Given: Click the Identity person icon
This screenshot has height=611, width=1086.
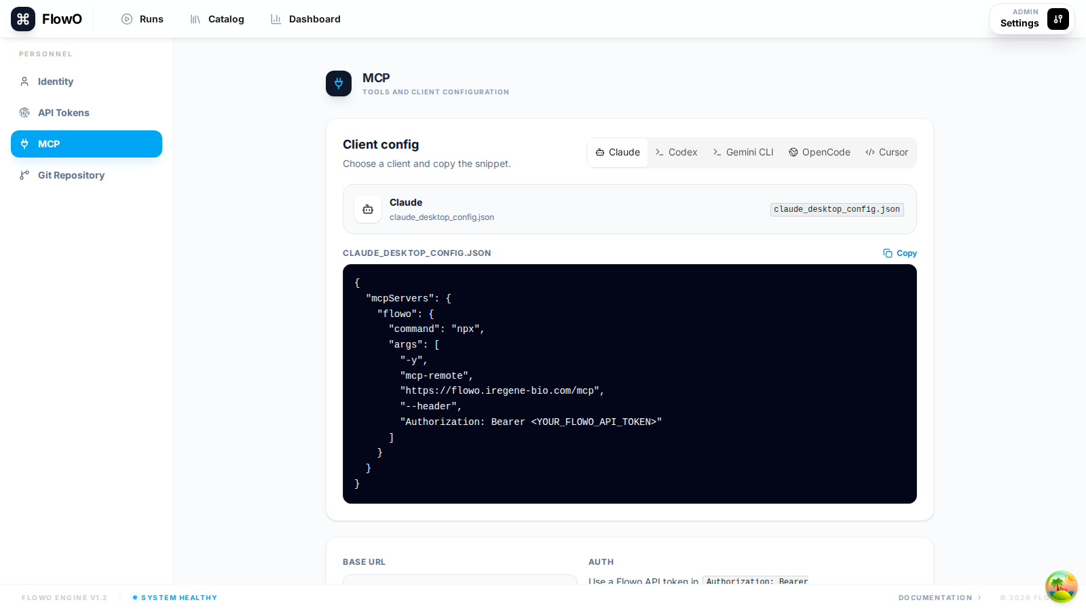Looking at the screenshot, I should (x=24, y=81).
